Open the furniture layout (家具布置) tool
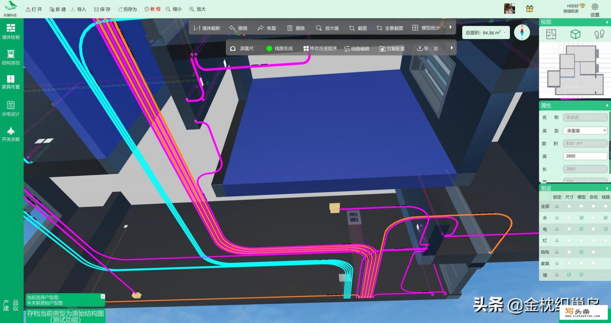The height and width of the screenshot is (323, 611). coord(11,82)
